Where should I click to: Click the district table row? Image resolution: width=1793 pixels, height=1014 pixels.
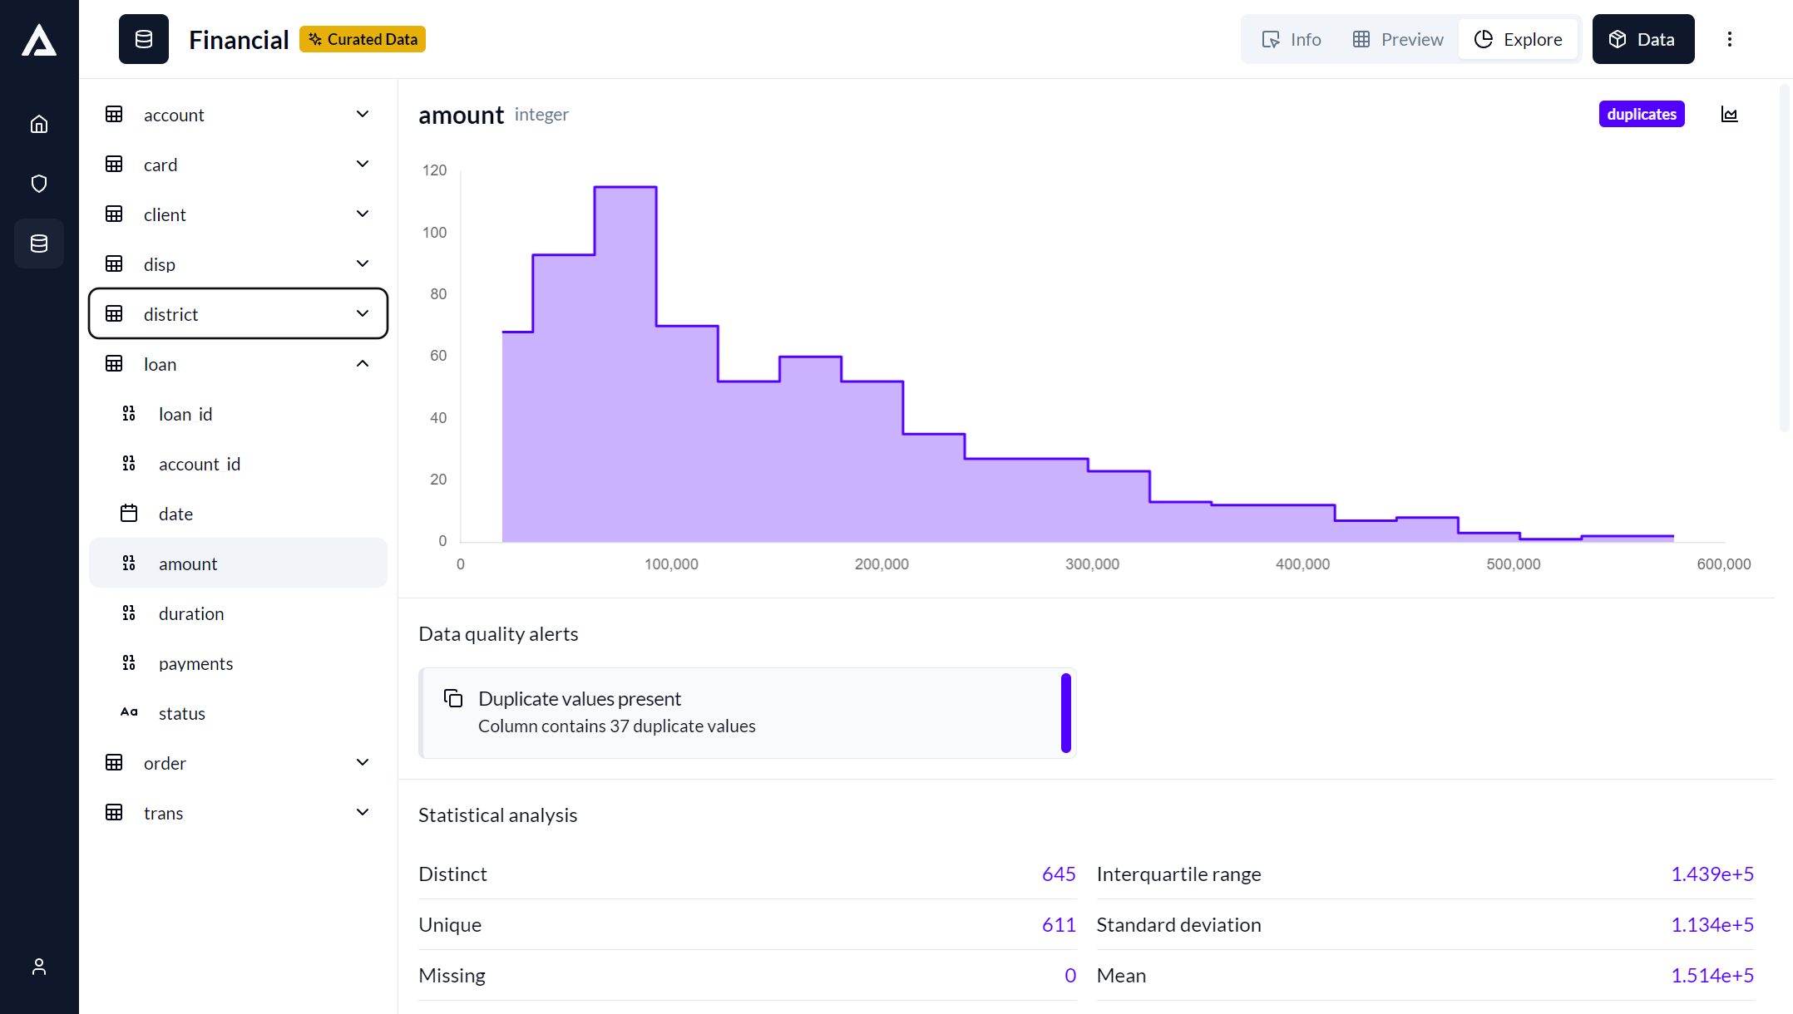[x=238, y=313]
